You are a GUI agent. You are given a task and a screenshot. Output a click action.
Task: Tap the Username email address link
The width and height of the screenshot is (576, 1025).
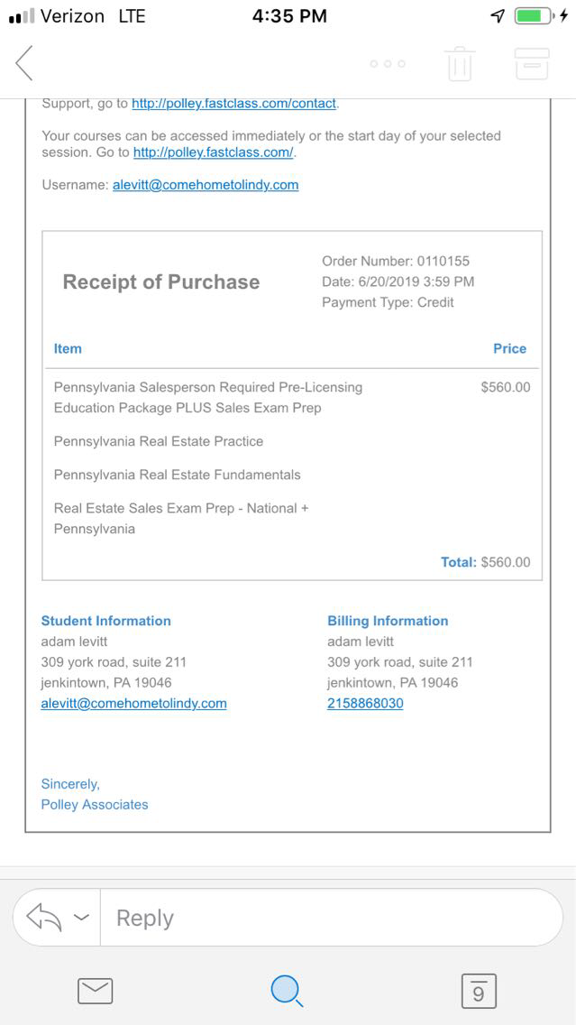tap(206, 185)
